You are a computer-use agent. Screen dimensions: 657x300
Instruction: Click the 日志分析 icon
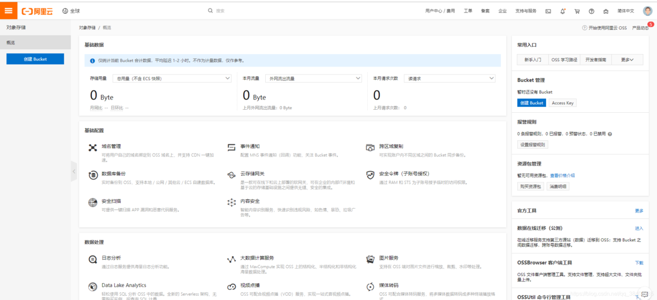tap(92, 259)
